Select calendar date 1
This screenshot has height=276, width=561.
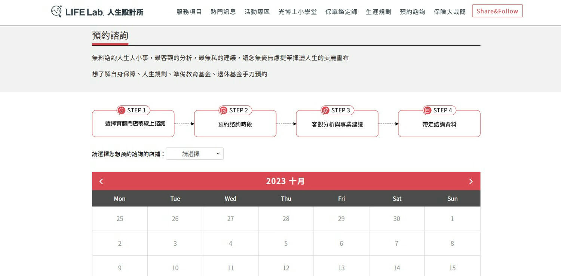click(x=452, y=219)
